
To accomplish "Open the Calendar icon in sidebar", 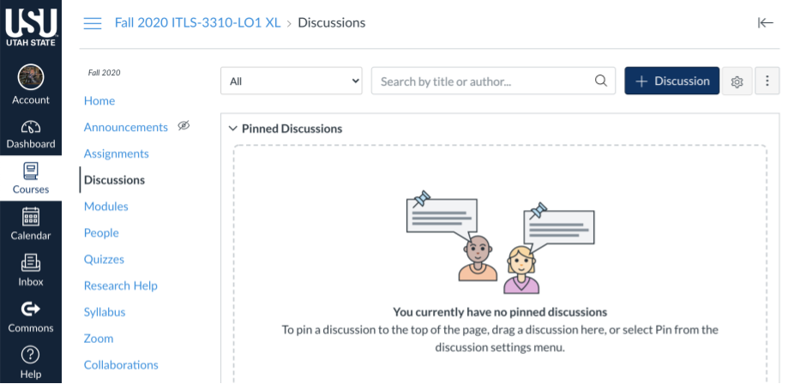I will tap(31, 217).
